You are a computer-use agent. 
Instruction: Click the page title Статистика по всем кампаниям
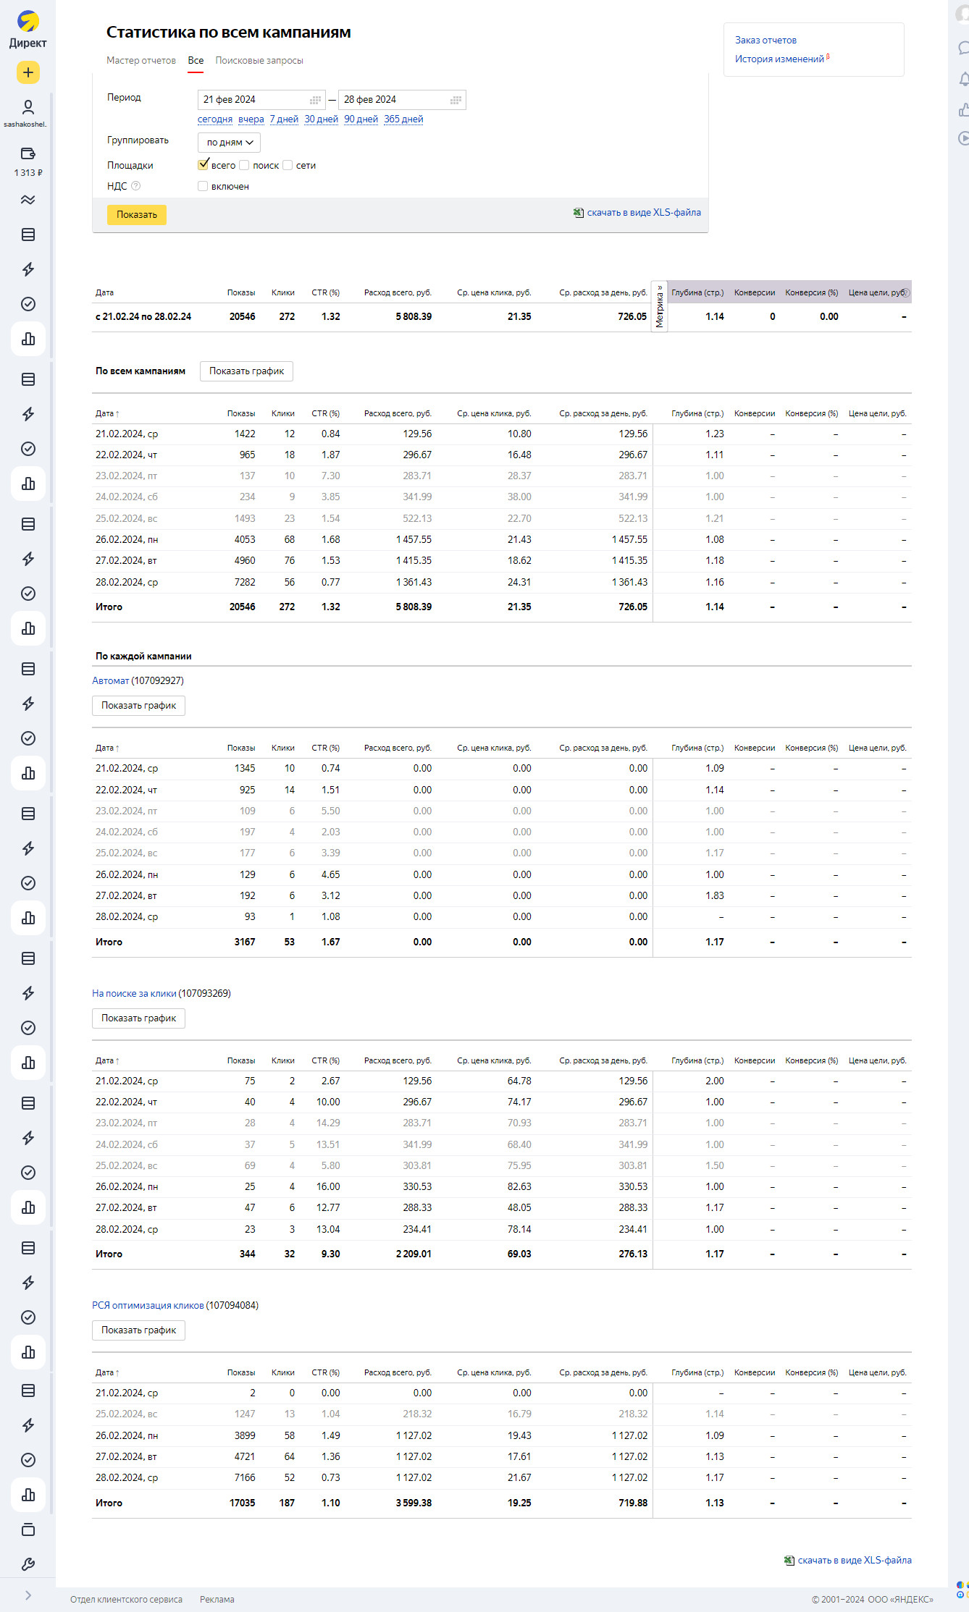point(229,33)
